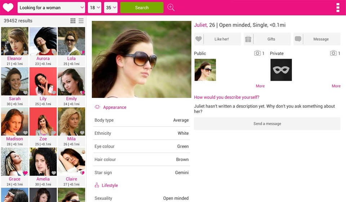346x202 pixels.
Task: Toggle the heart on Grace's thumbnail
Action: [25, 173]
